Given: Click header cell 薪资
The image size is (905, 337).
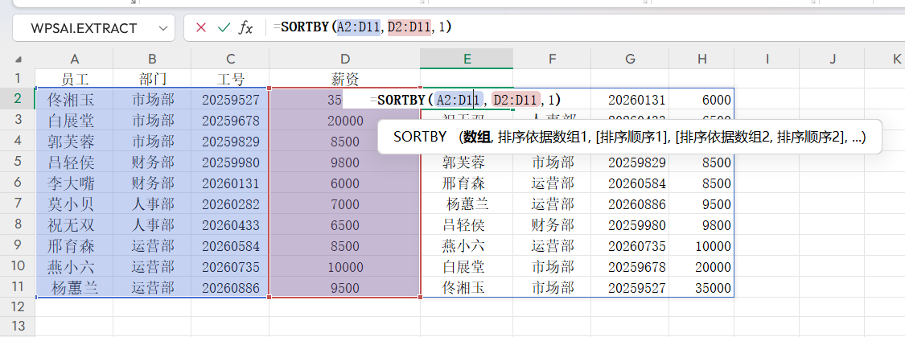Looking at the screenshot, I should point(344,79).
